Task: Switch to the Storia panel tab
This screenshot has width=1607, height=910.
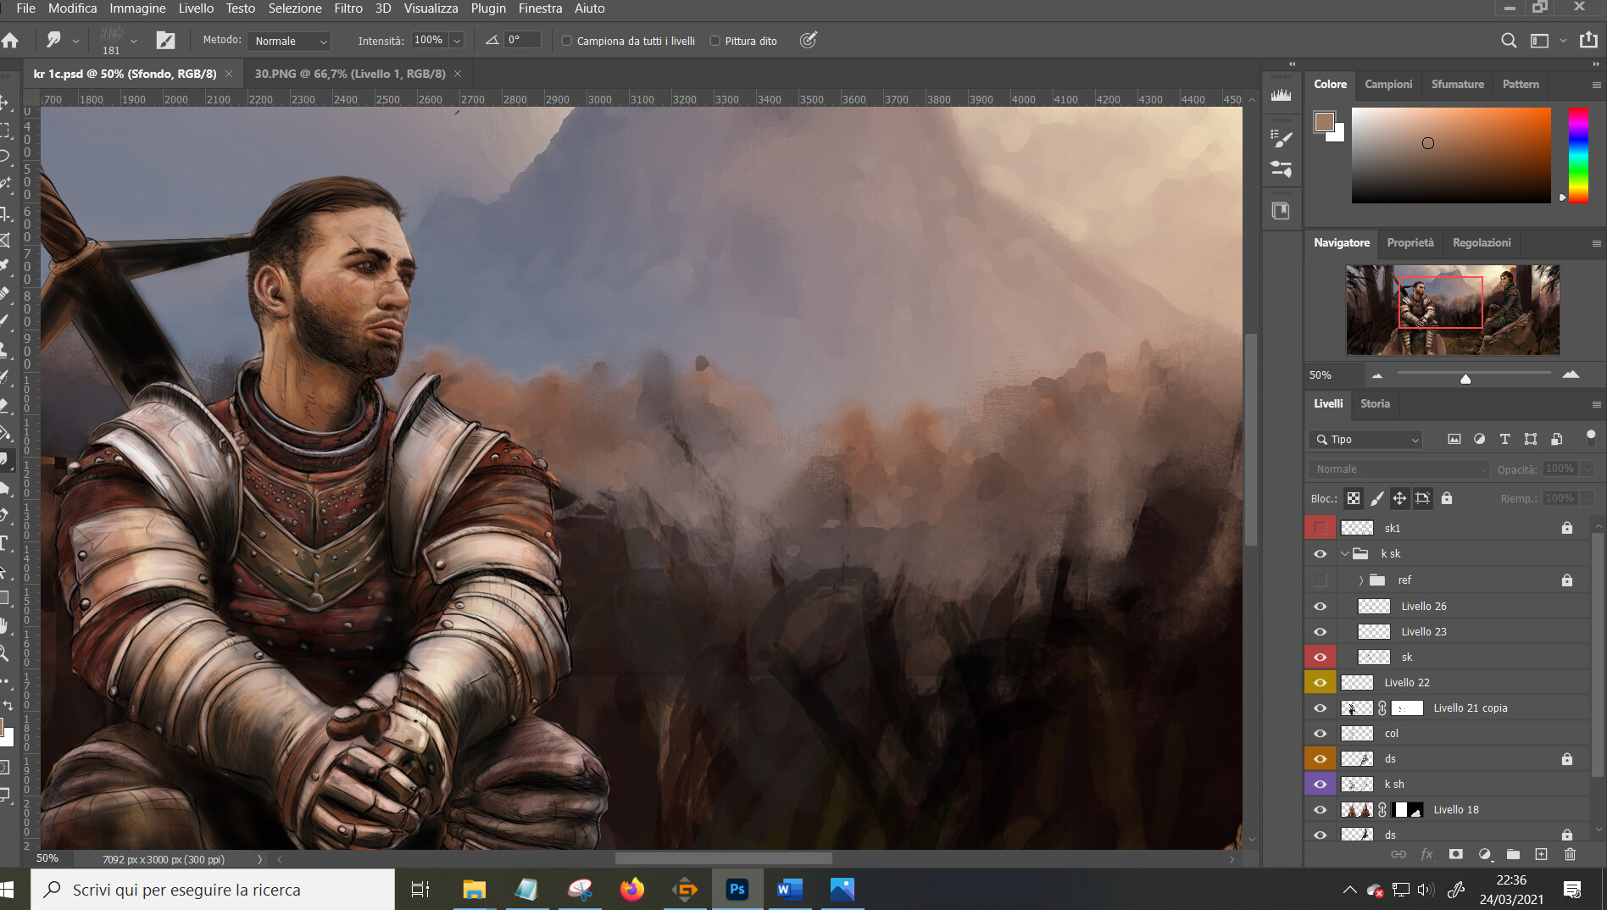Action: (x=1375, y=403)
